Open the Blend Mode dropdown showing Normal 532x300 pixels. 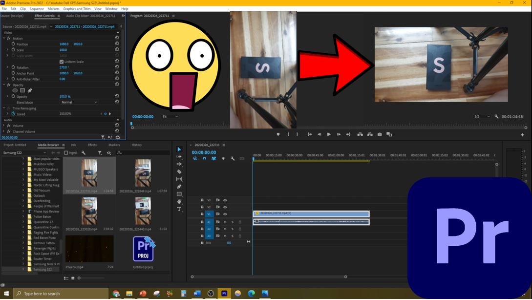point(79,102)
